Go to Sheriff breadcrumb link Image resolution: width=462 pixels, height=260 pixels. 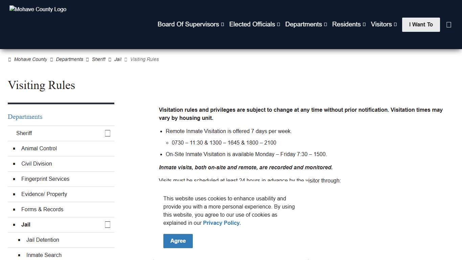(x=99, y=59)
